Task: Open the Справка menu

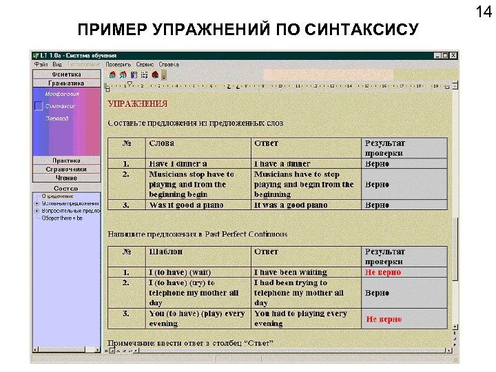Action: pos(169,65)
